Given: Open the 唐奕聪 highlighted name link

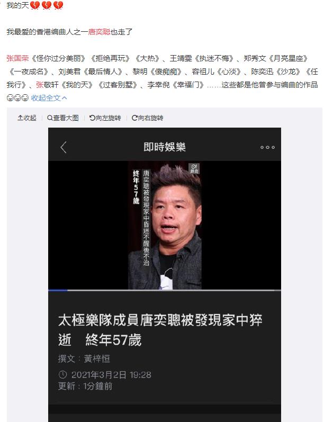Looking at the screenshot, I should (100, 32).
